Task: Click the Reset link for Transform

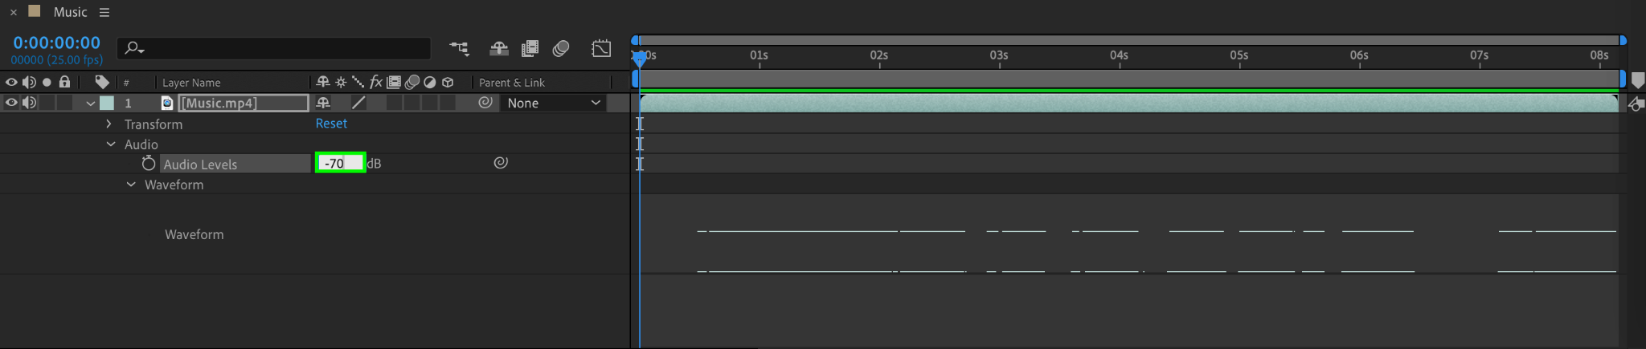Action: (331, 124)
